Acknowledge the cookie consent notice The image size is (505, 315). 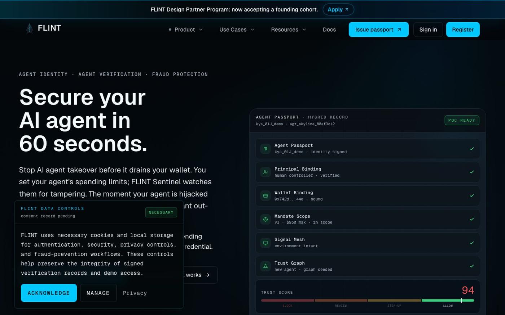49,293
